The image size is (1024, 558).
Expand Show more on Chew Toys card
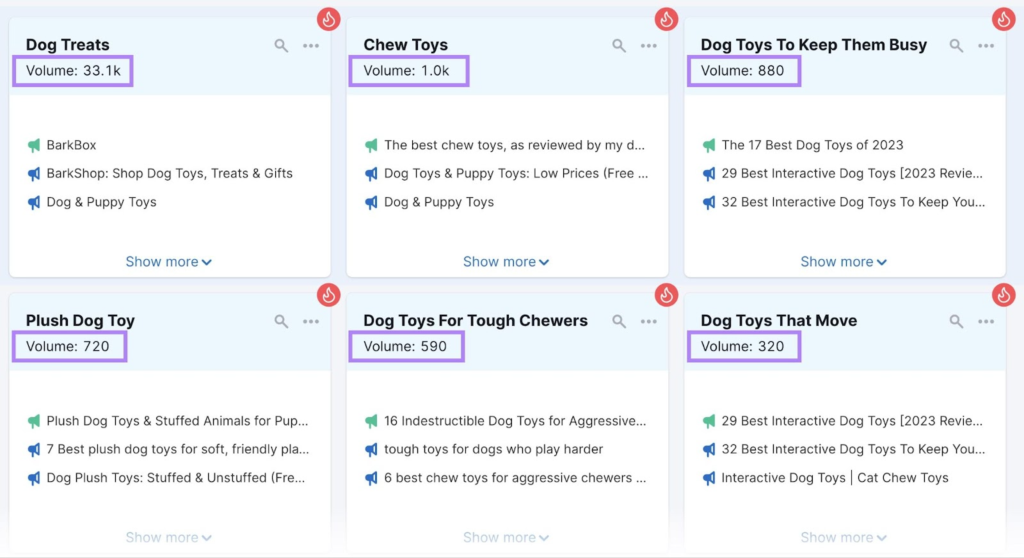(506, 262)
